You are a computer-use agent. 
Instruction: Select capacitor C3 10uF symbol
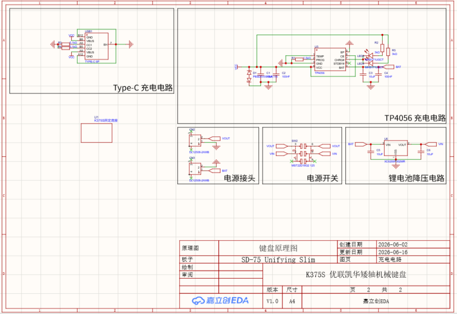pyautogui.click(x=363, y=74)
